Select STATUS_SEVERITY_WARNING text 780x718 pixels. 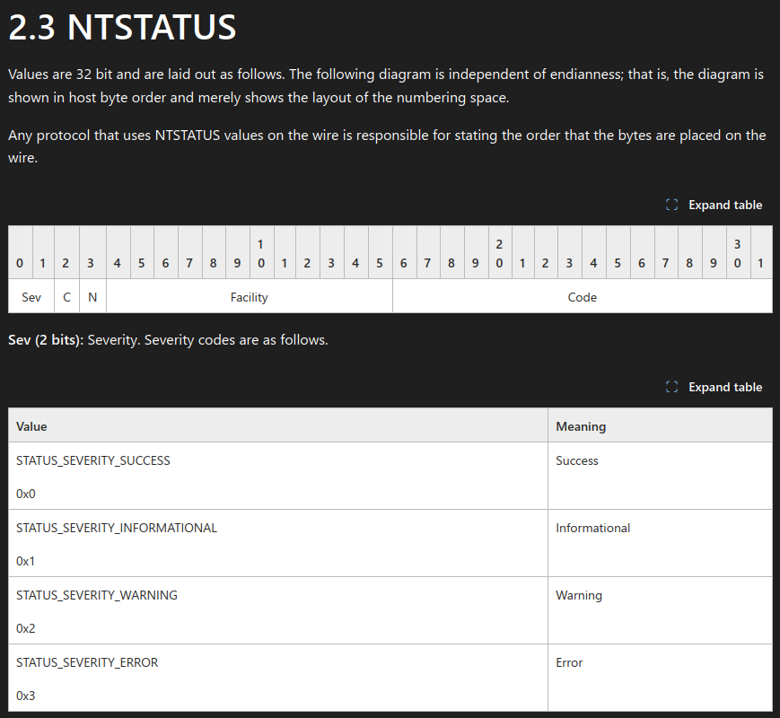(x=97, y=595)
